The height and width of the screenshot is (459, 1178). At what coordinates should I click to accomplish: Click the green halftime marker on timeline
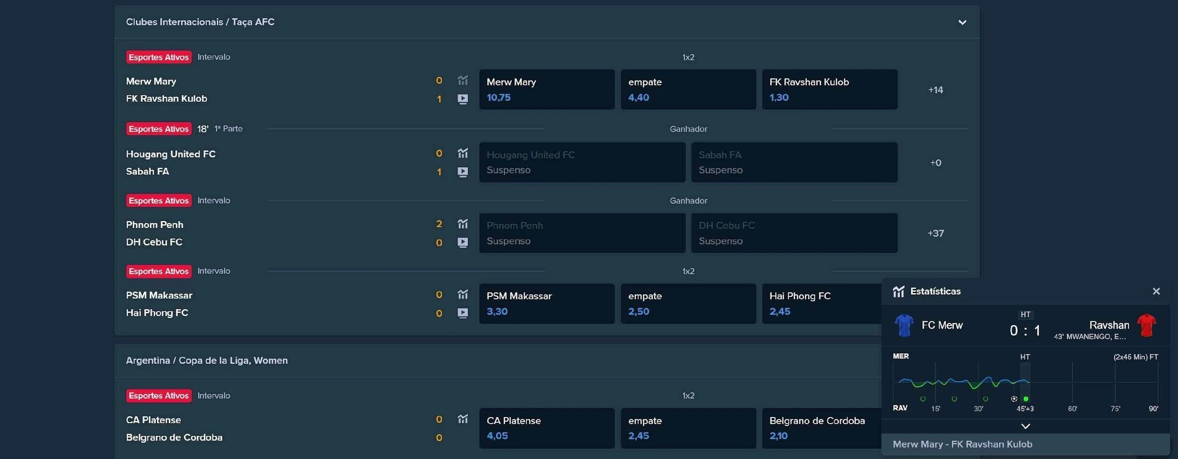[x=1026, y=399]
